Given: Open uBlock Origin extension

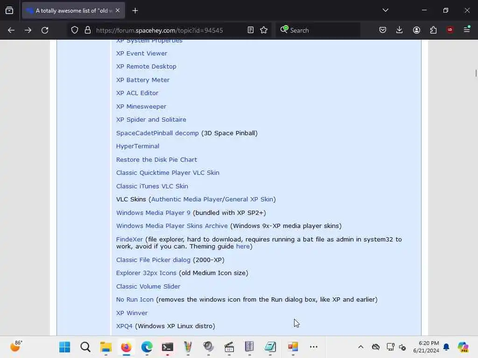Looking at the screenshot, I should click(450, 30).
